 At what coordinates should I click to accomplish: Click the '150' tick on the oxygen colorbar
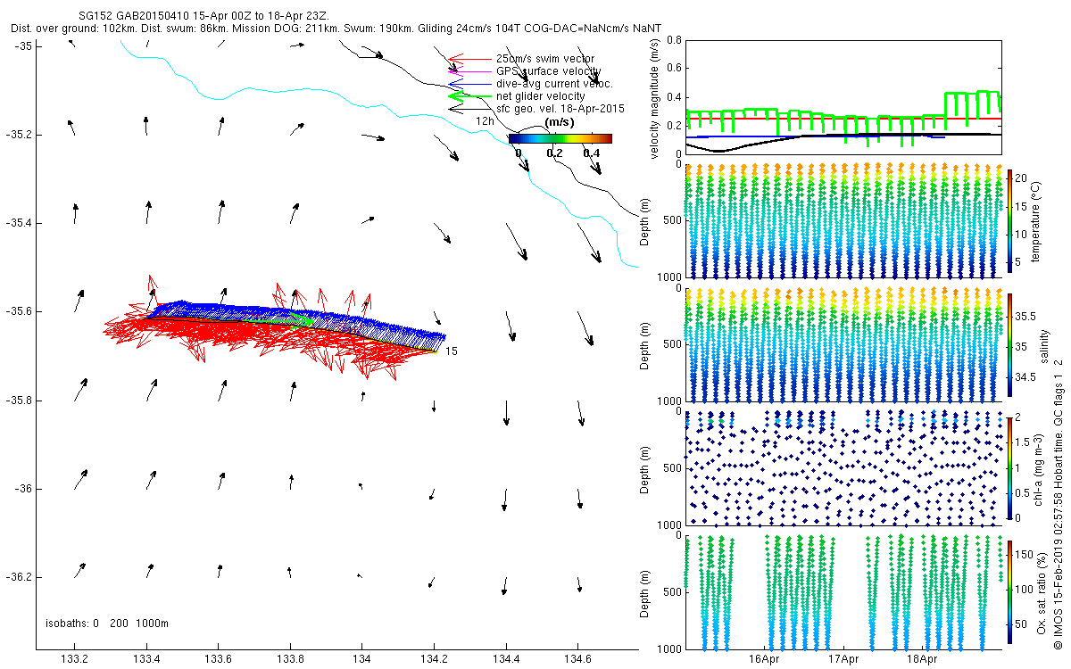pos(1025,553)
